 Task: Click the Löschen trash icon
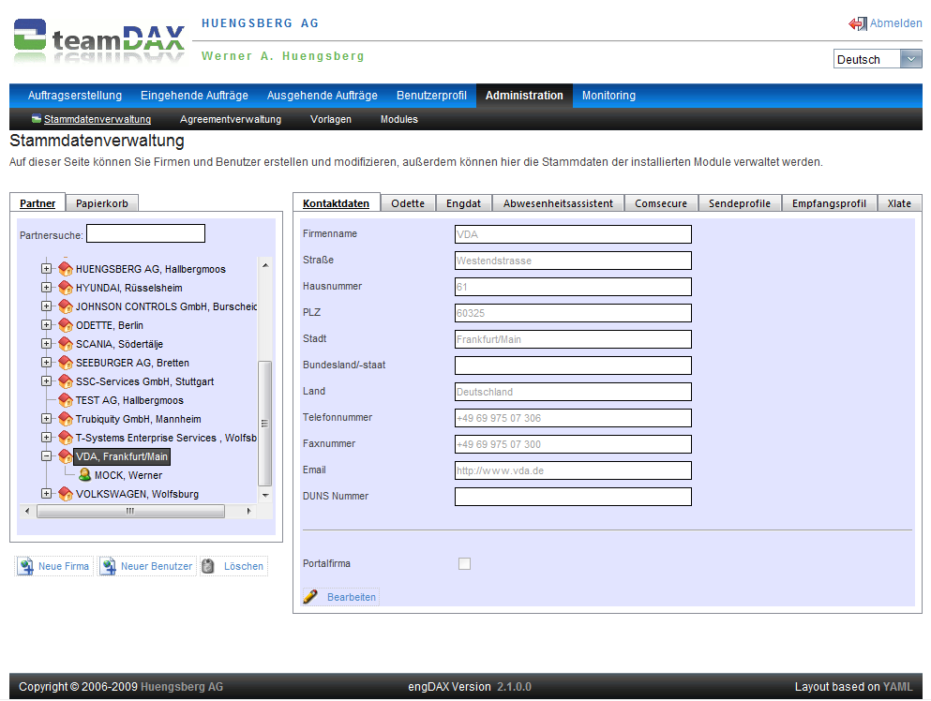tap(208, 566)
